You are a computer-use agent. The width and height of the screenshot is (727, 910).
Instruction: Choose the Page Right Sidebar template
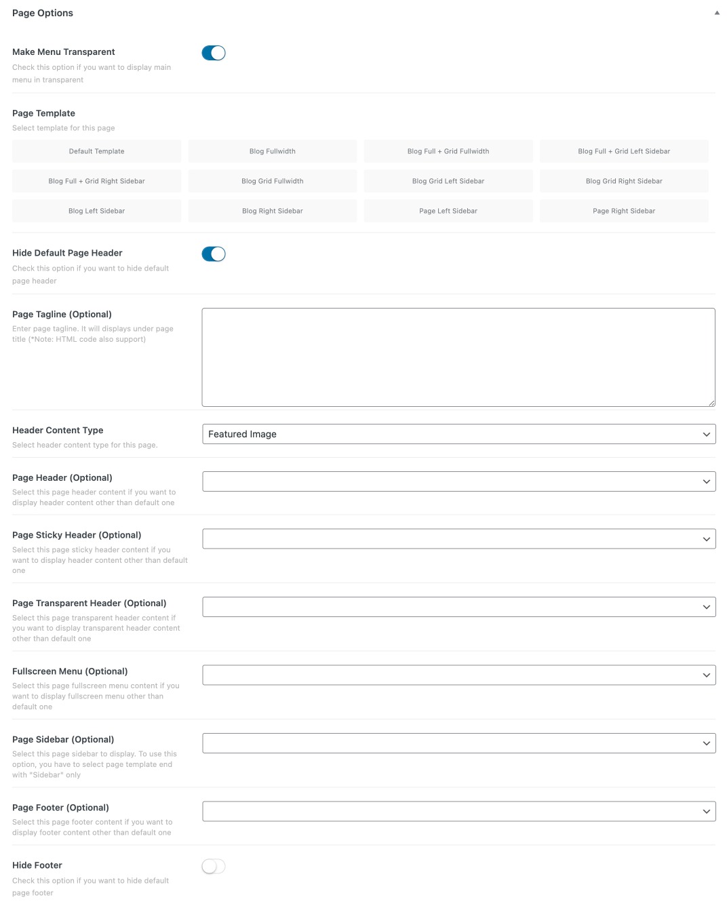point(624,210)
